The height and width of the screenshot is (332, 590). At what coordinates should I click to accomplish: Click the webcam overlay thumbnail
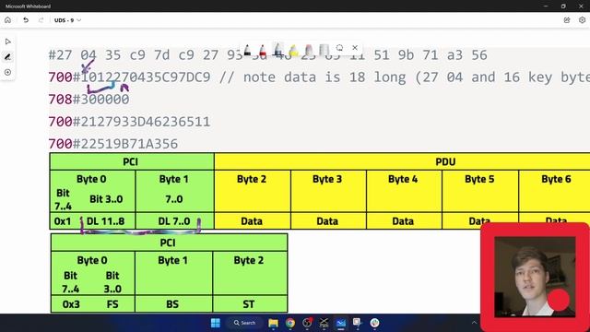point(535,277)
